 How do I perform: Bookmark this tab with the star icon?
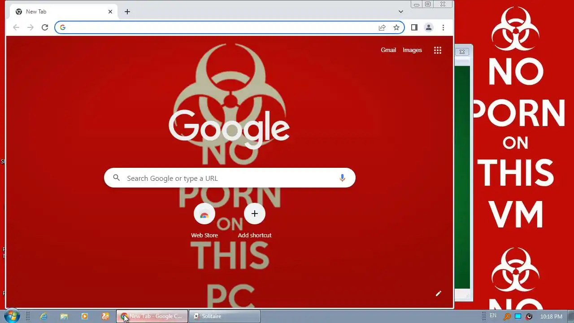pos(396,28)
